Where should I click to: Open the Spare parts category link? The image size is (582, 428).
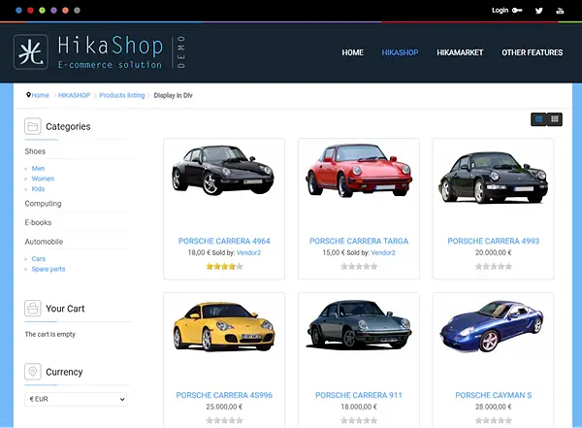[48, 269]
